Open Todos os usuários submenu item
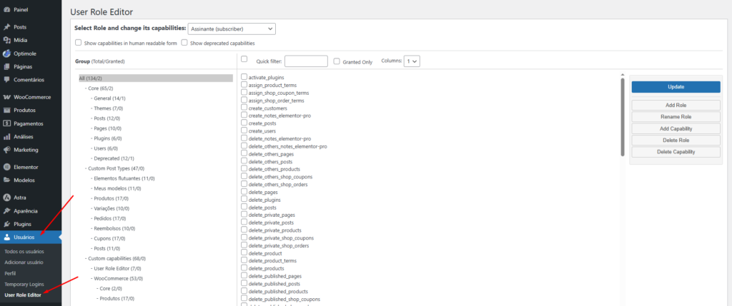Screen dimensions: 732x306 click(26, 253)
